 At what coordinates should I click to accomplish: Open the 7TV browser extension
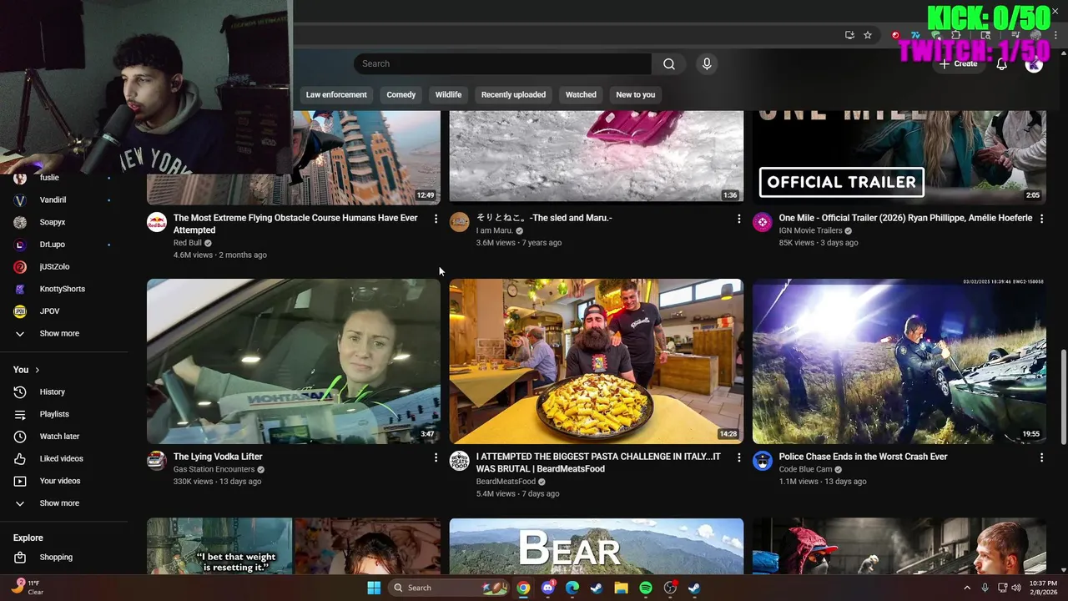pos(915,35)
